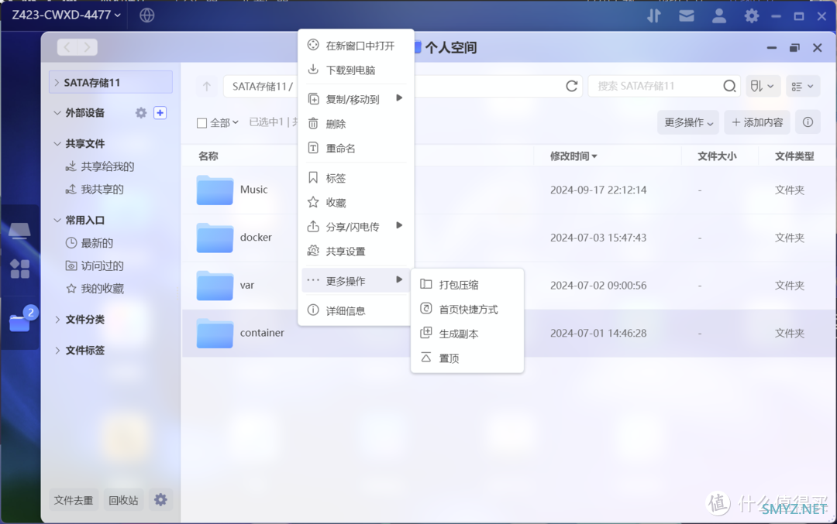
Task: Open system settings gear in title bar
Action: click(752, 16)
